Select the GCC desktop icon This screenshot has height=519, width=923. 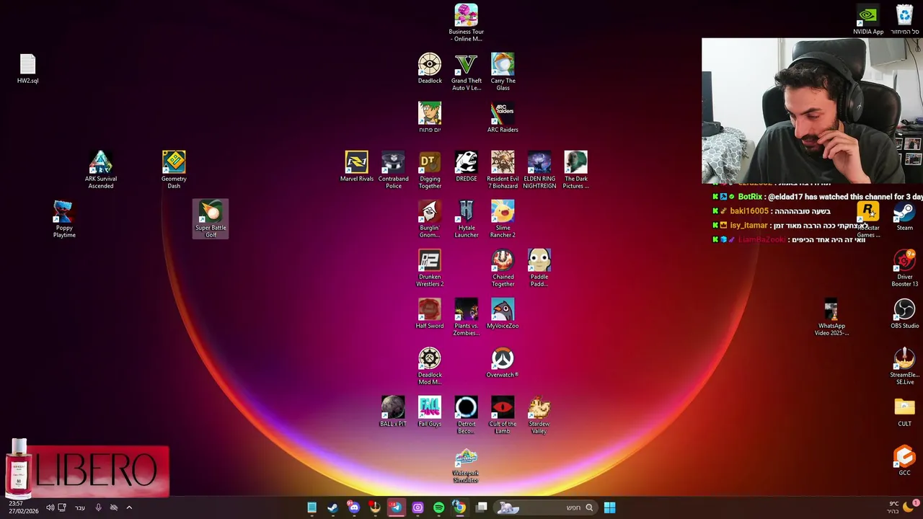(x=904, y=461)
